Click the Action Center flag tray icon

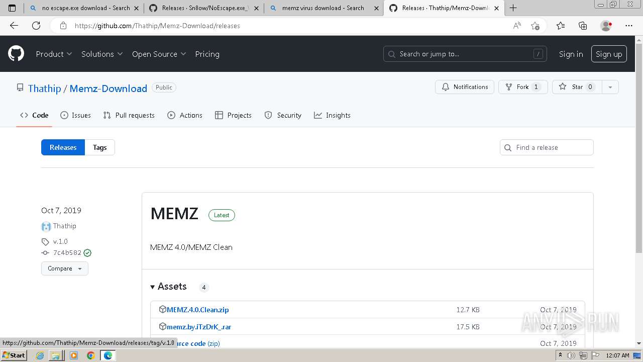pyautogui.click(x=595, y=355)
